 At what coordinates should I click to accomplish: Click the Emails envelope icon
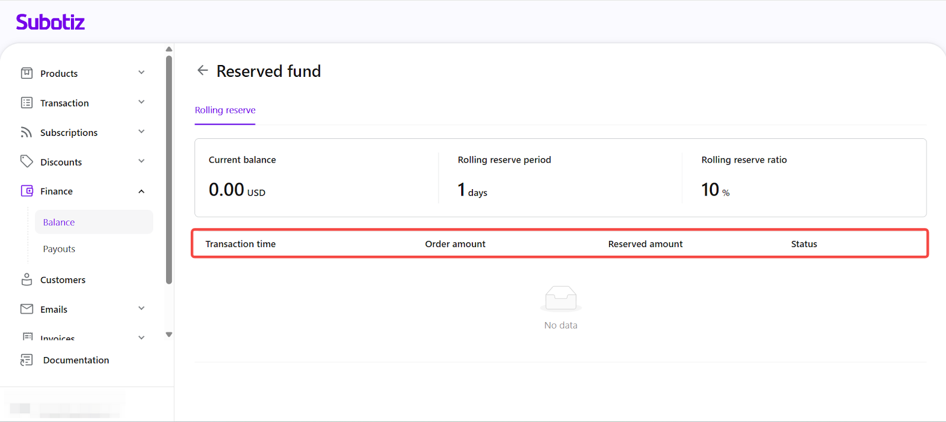[27, 309]
